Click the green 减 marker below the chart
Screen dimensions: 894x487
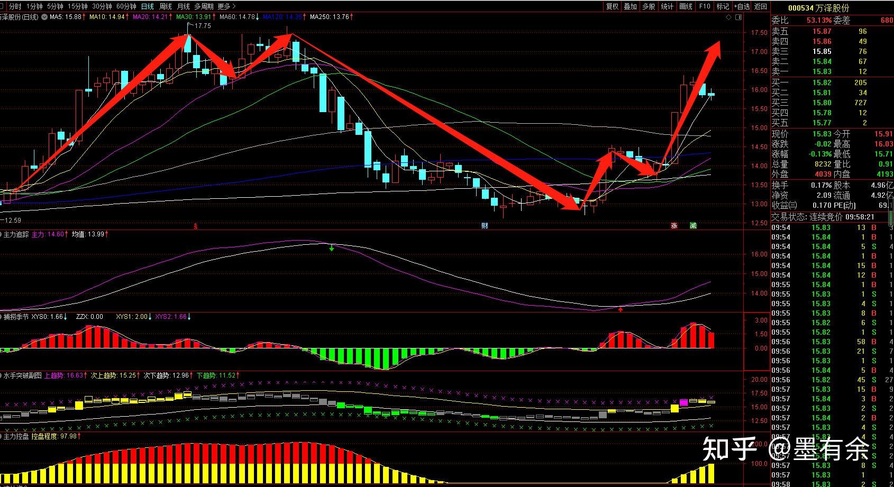coord(693,226)
